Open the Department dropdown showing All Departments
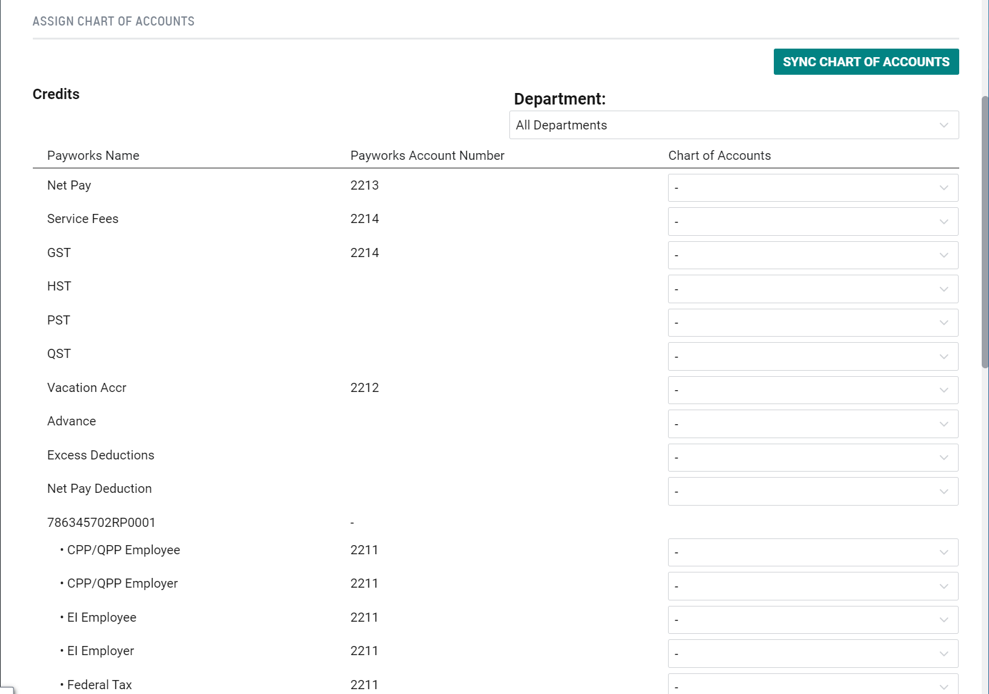The image size is (989, 694). click(x=734, y=125)
